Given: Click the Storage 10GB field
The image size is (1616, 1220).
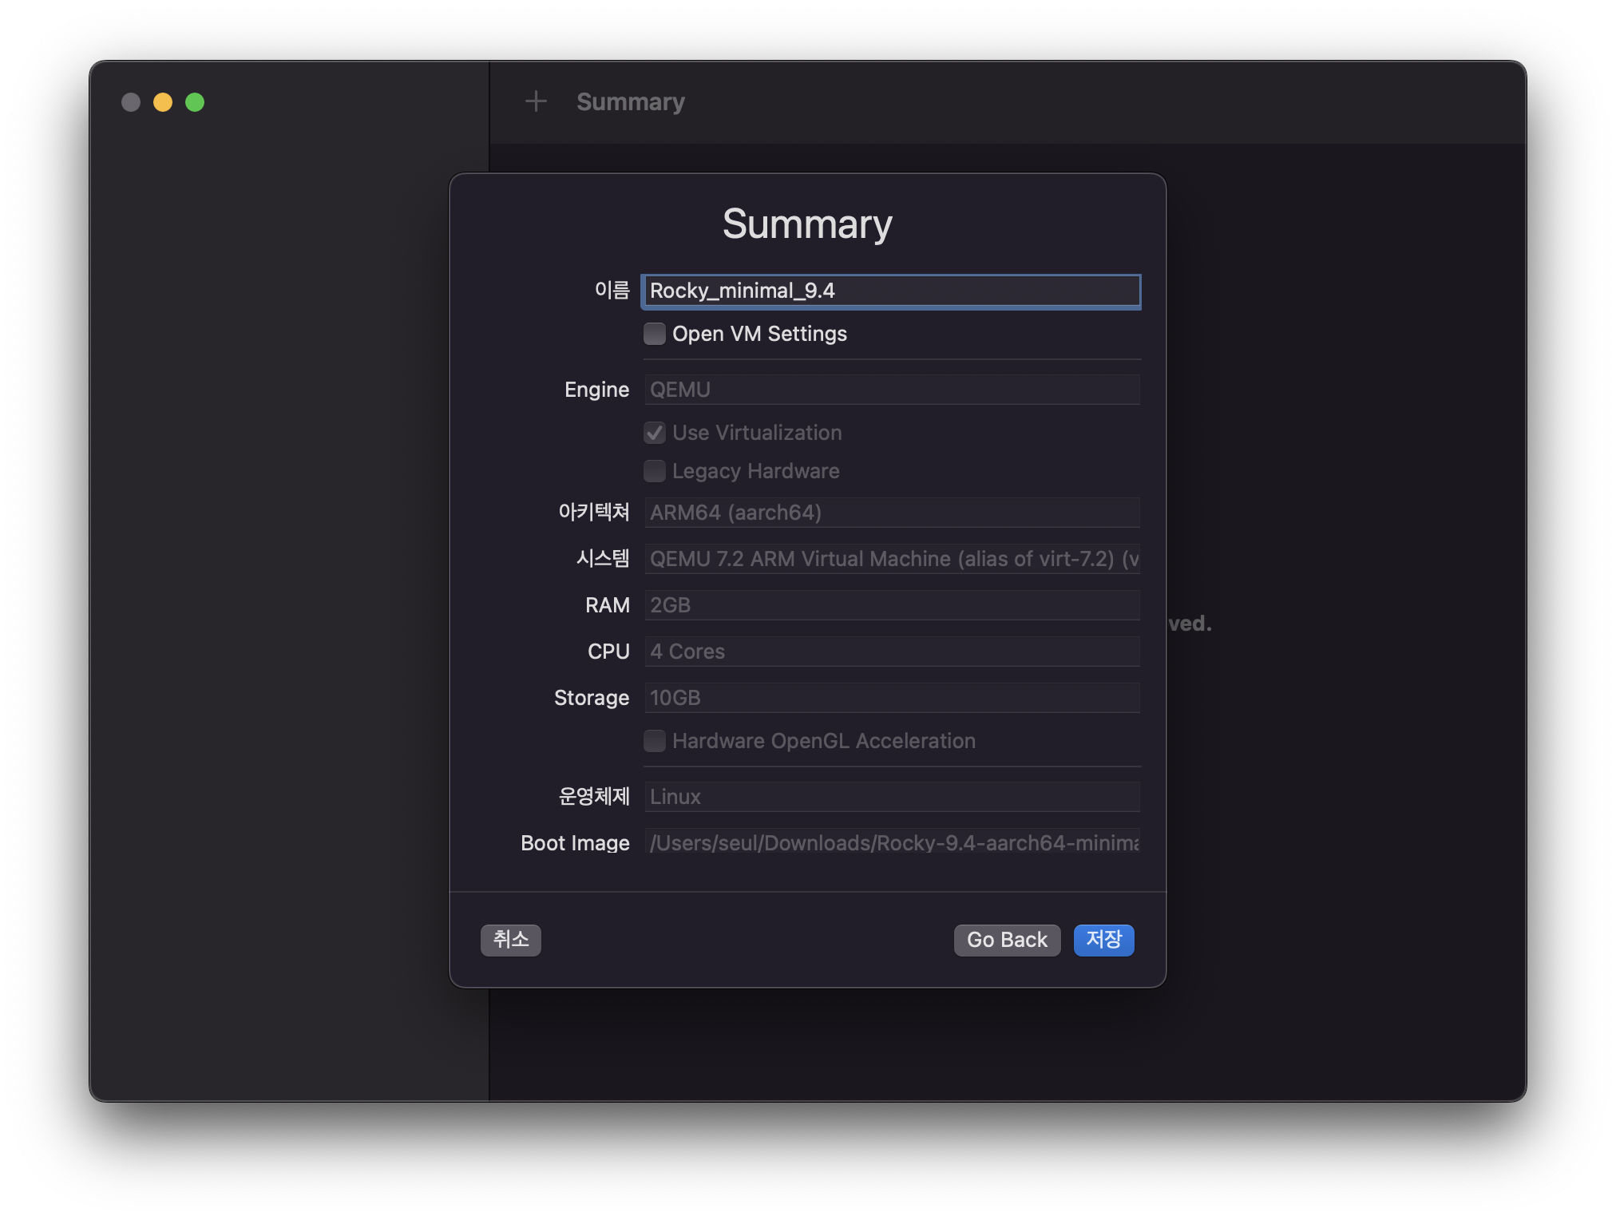Looking at the screenshot, I should [891, 698].
